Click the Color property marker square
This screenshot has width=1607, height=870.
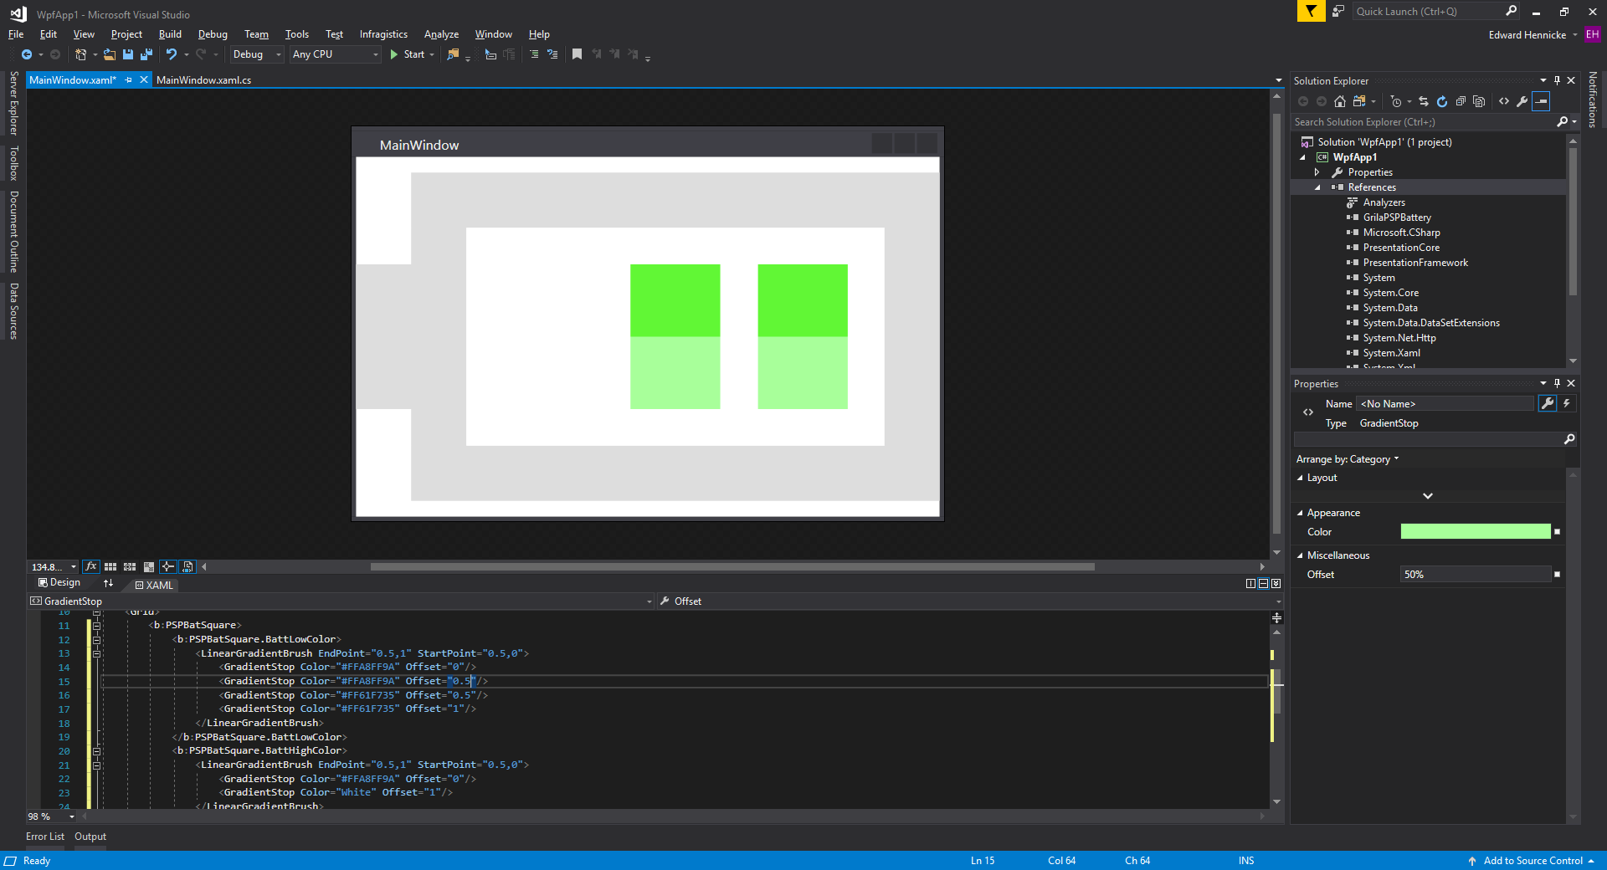tap(1557, 532)
